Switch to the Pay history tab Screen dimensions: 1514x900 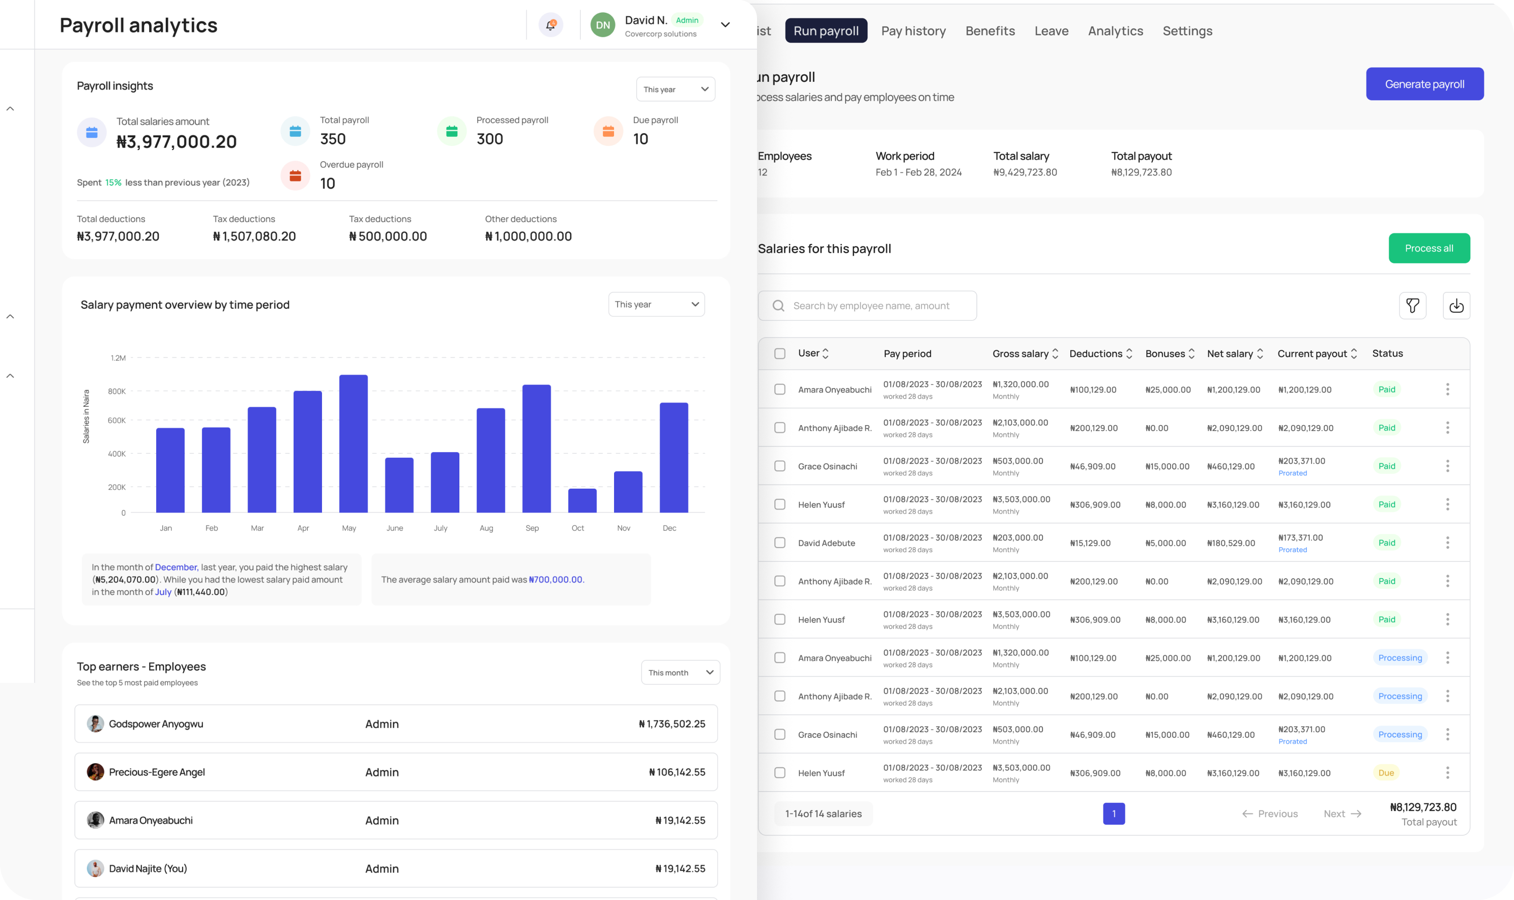[x=913, y=31]
